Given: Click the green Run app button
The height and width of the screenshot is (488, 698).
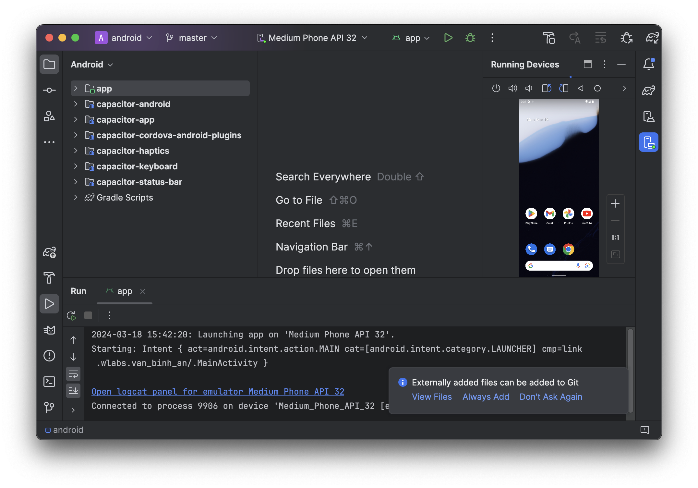Looking at the screenshot, I should (x=448, y=38).
